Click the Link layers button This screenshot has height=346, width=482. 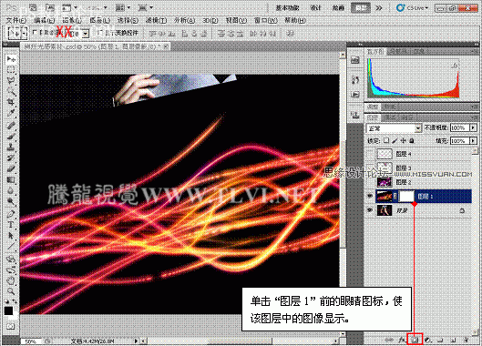point(389,340)
